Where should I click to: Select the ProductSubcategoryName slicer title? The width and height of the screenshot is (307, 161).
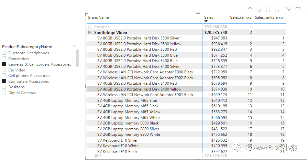click(27, 47)
